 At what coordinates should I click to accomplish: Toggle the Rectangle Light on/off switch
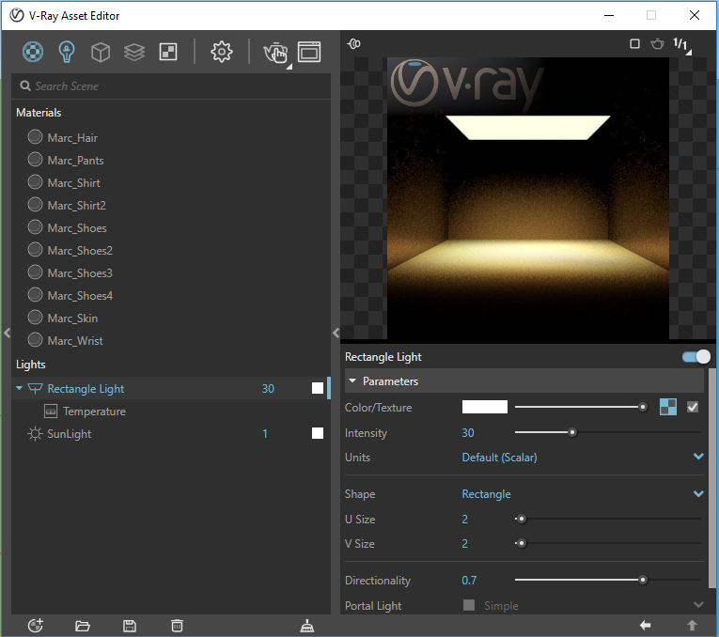point(696,356)
